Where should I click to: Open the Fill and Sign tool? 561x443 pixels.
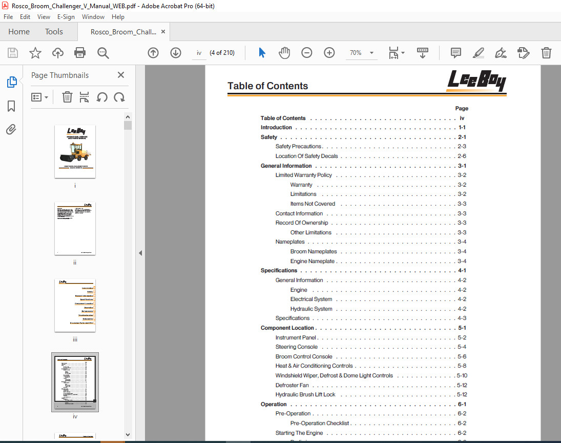tap(501, 53)
